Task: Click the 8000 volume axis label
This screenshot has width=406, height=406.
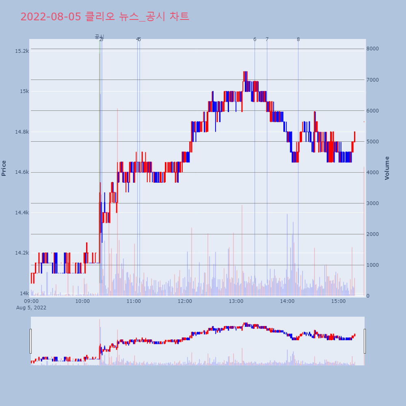Action: pos(372,49)
